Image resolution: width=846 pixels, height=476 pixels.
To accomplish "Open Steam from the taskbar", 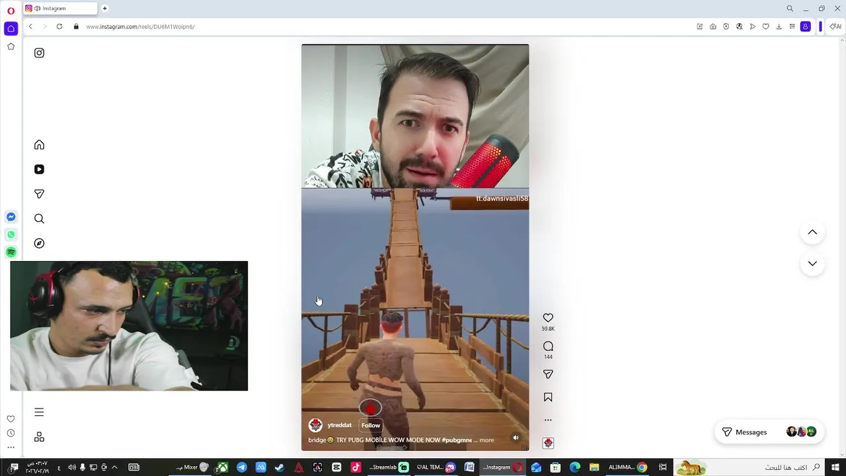I will 280,467.
